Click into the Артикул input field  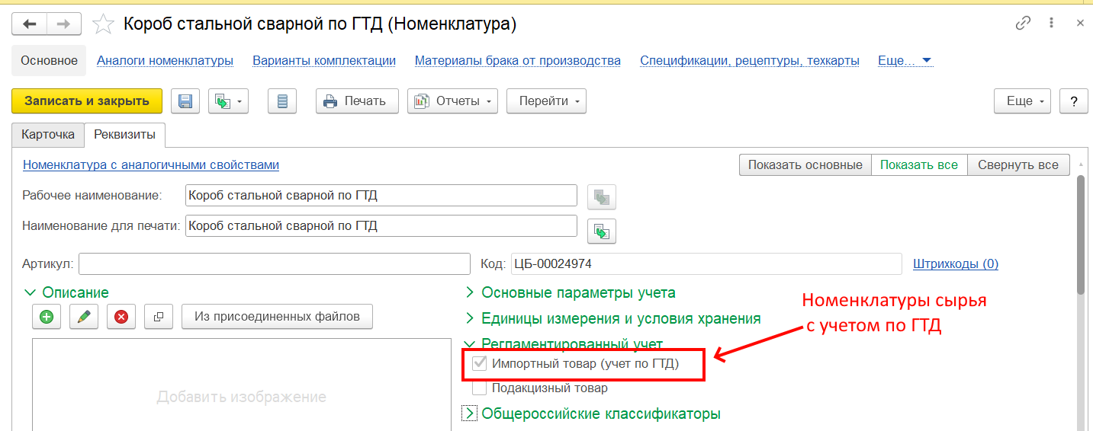[x=275, y=264]
